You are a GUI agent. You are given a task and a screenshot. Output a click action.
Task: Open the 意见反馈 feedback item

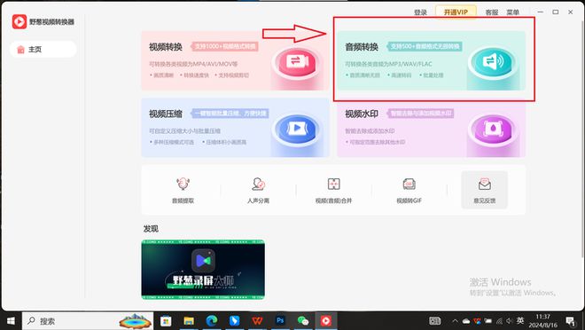[x=484, y=190]
